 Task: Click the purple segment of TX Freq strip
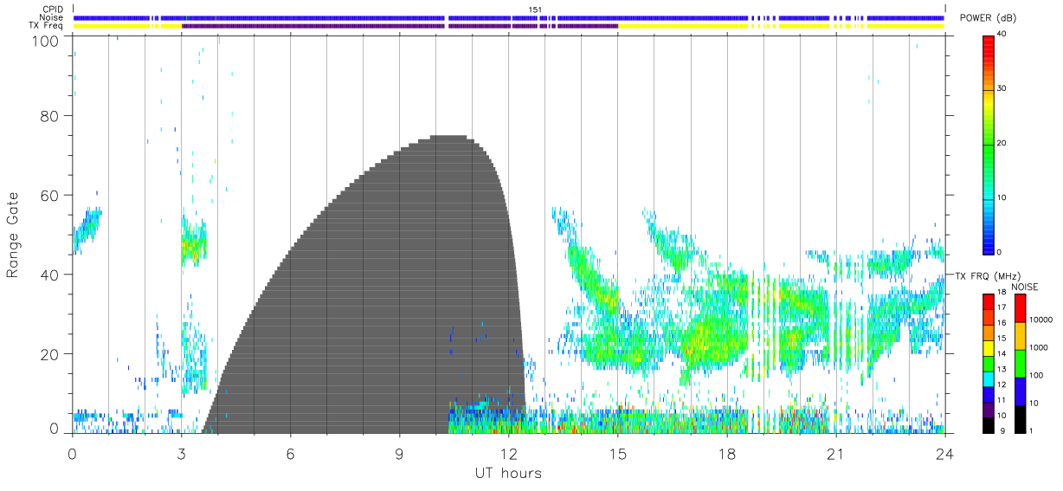click(x=400, y=26)
